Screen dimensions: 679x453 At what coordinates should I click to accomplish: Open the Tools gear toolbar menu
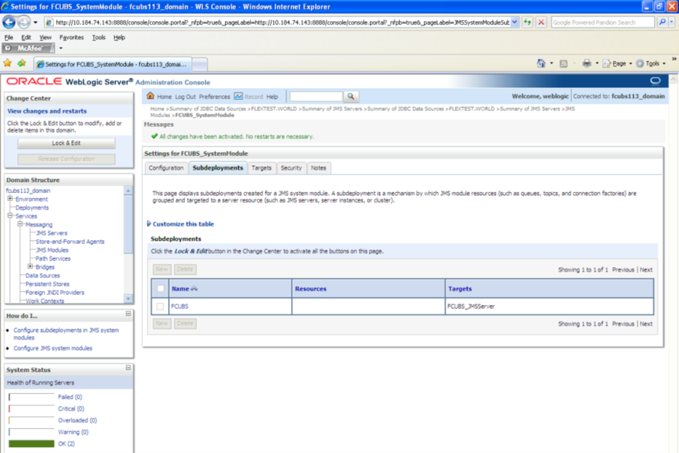[x=651, y=63]
